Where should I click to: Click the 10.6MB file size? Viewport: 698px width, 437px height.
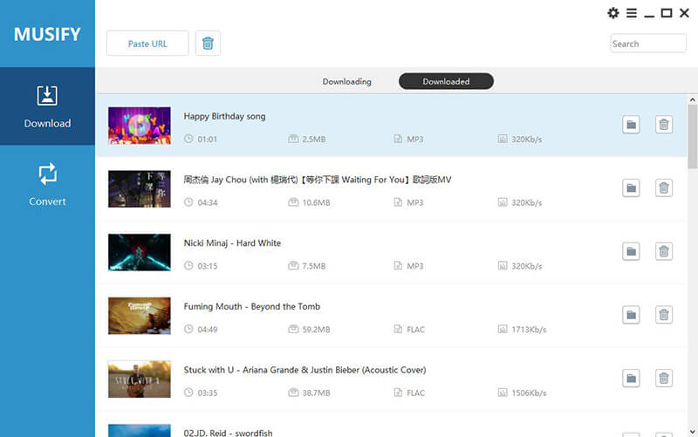click(x=316, y=202)
